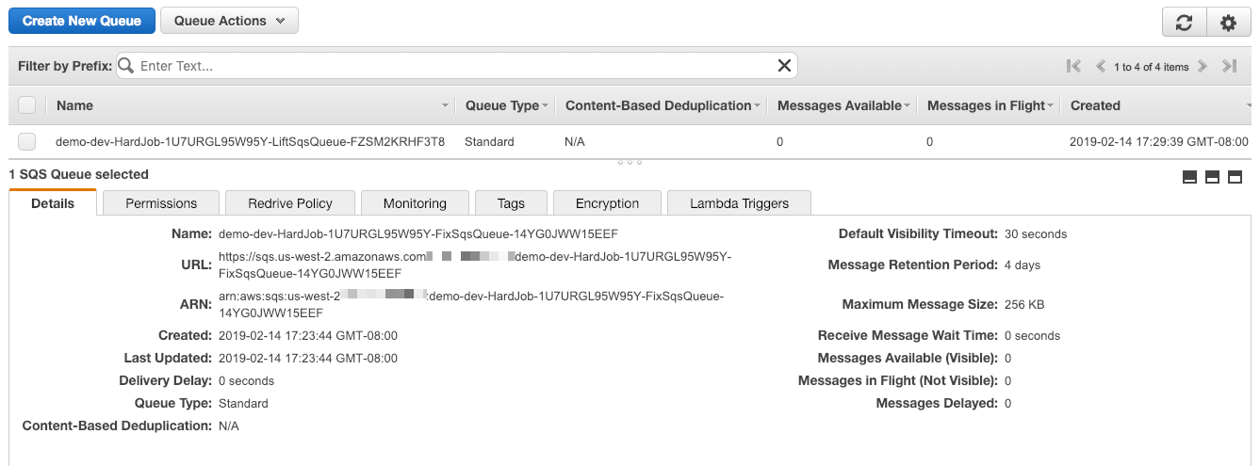Go to first page of queue items
1260x466 pixels.
[1073, 67]
